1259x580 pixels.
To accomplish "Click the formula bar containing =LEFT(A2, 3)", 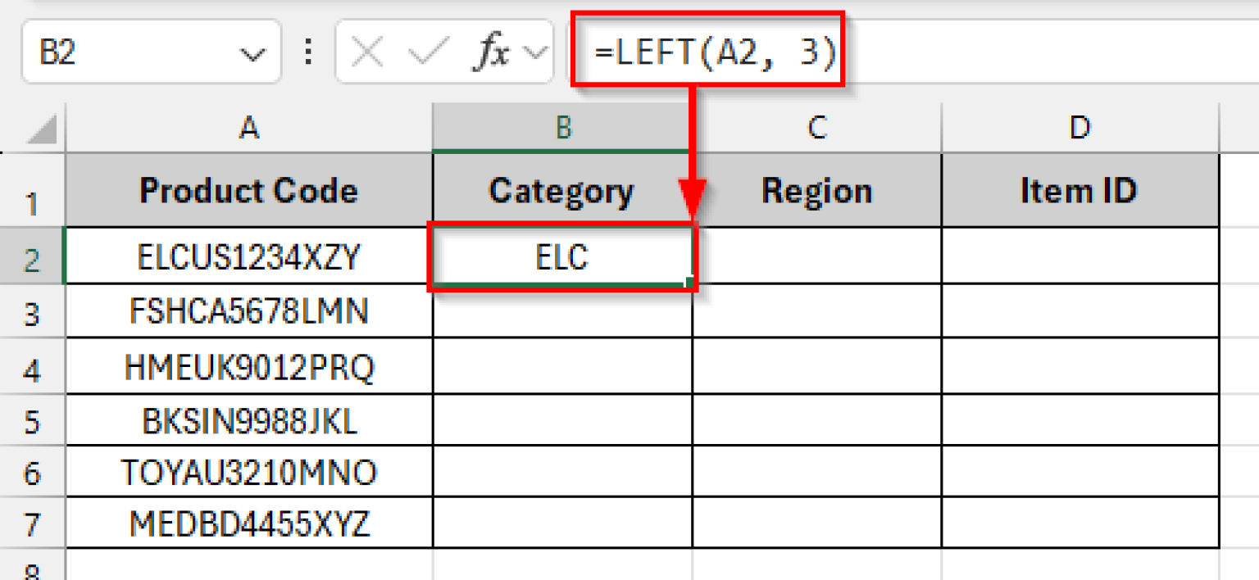I will (x=984, y=54).
